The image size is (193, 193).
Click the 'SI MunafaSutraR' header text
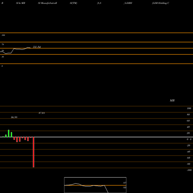[x=47, y=3]
